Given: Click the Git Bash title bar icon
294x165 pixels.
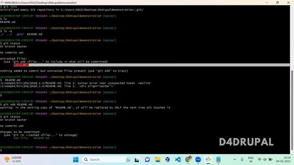Looking at the screenshot, I should click(x=2, y=3).
